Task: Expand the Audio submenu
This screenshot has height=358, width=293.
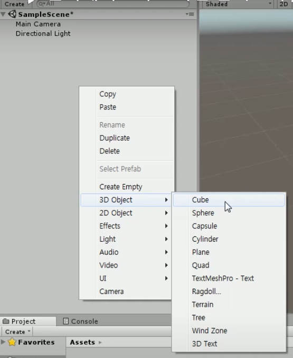Action: (127, 252)
